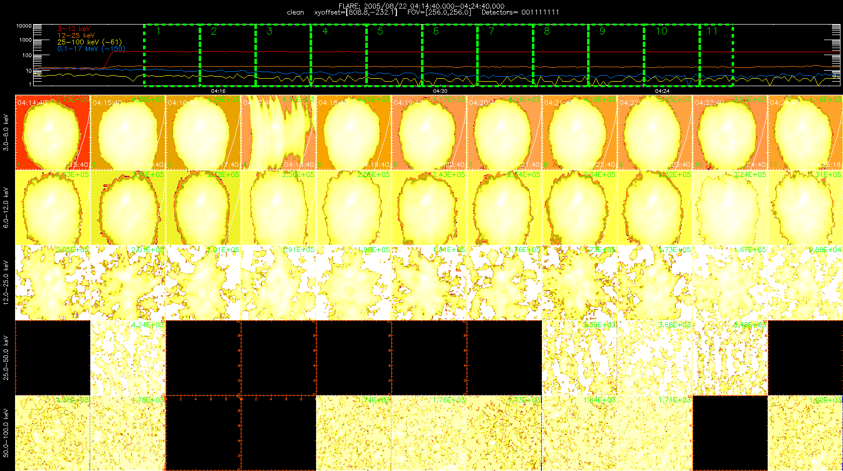Click the 6.0-12.0 keV row label
The height and width of the screenshot is (471, 843).
pos(6,207)
